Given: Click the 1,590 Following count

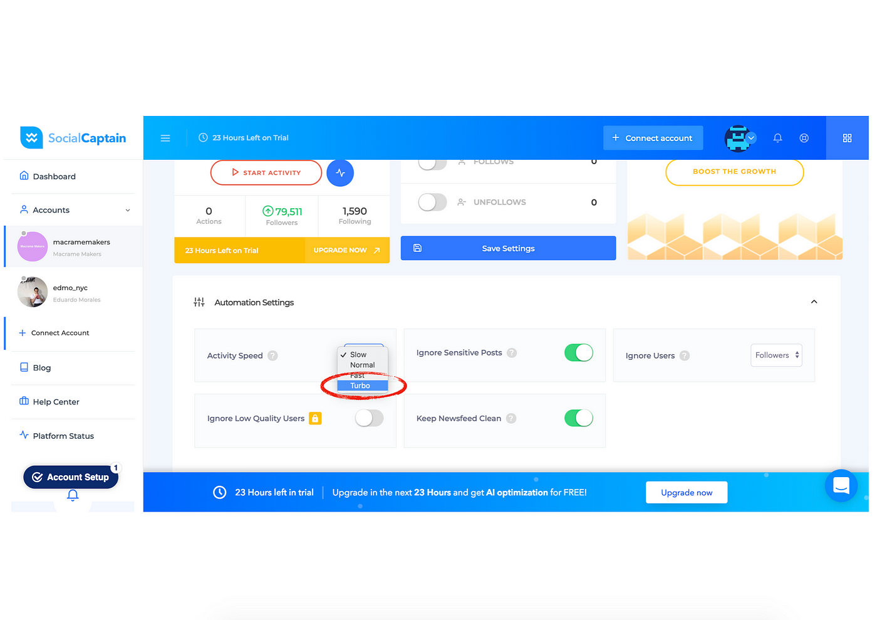Looking at the screenshot, I should point(355,216).
